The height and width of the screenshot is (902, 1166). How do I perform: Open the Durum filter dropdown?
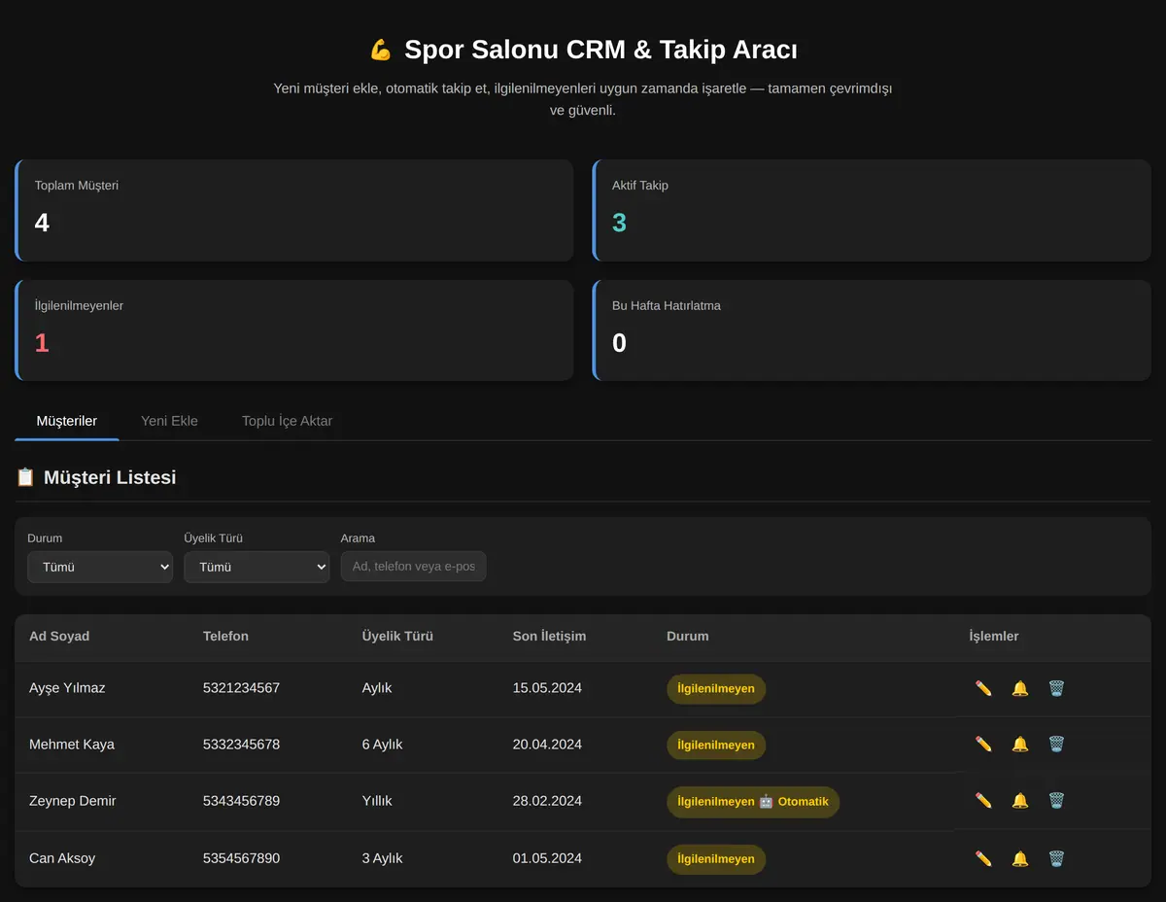click(100, 567)
